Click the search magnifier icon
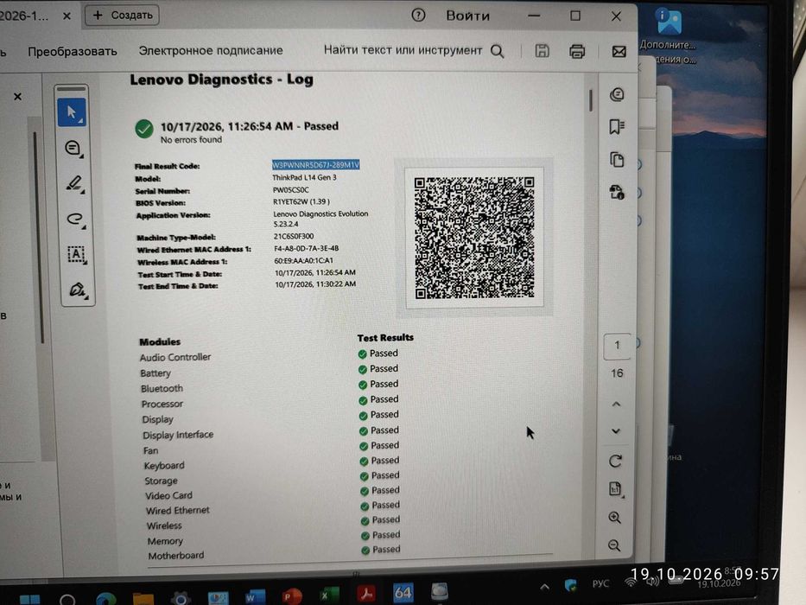The width and height of the screenshot is (806, 605). (497, 51)
